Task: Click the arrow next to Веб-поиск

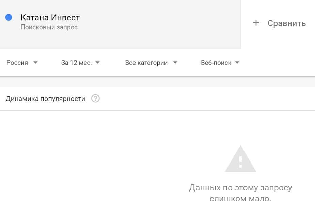Action: tap(237, 63)
